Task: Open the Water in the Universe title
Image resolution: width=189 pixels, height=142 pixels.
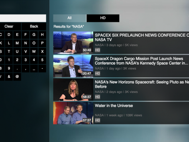Action: tap(114, 106)
